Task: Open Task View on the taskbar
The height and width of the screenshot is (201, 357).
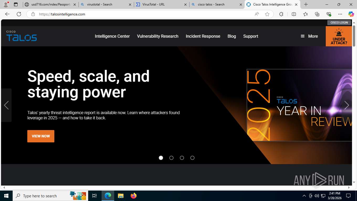Action: (94, 196)
